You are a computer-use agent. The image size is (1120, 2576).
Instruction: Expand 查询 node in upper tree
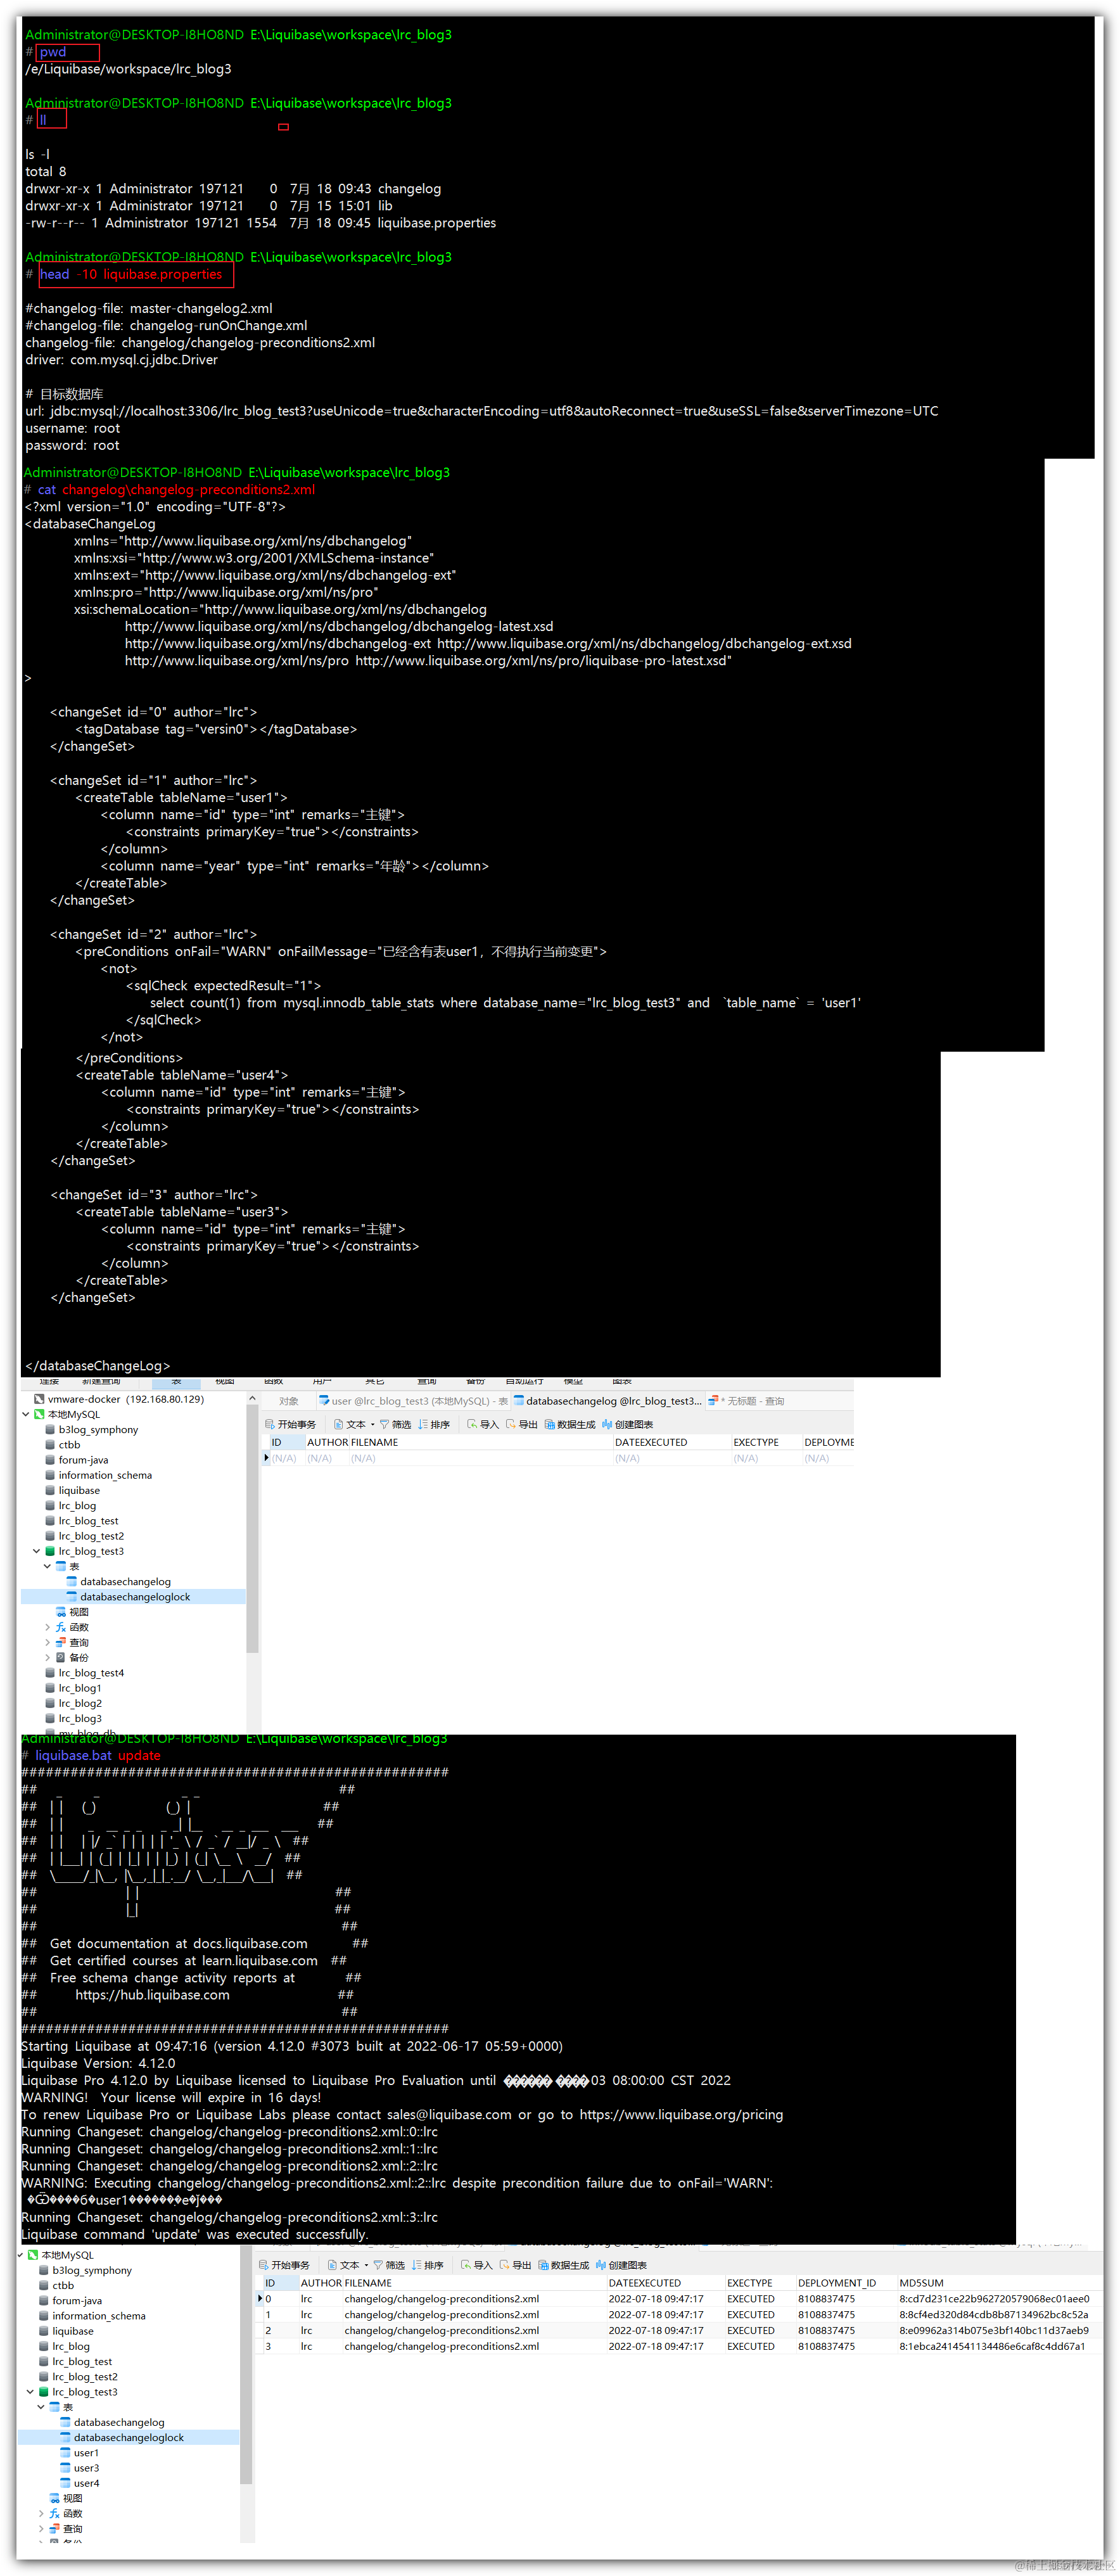point(48,1642)
